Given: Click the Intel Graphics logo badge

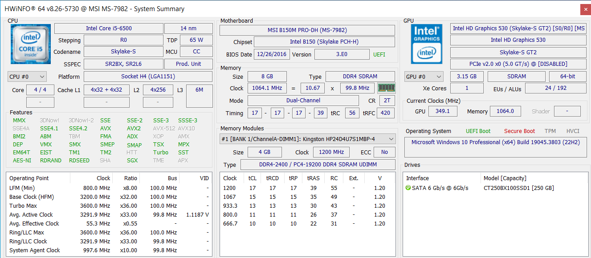Looking at the screenshot, I should (x=426, y=44).
